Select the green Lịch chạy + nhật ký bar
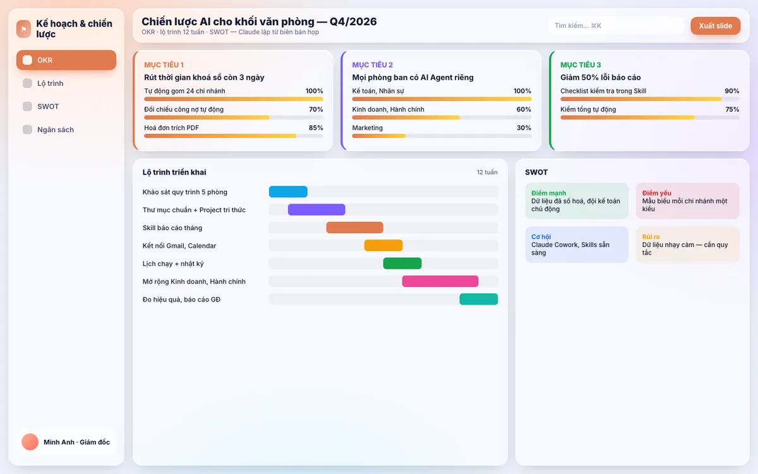Screen dimensions: 758x474 pyautogui.click(x=402, y=264)
